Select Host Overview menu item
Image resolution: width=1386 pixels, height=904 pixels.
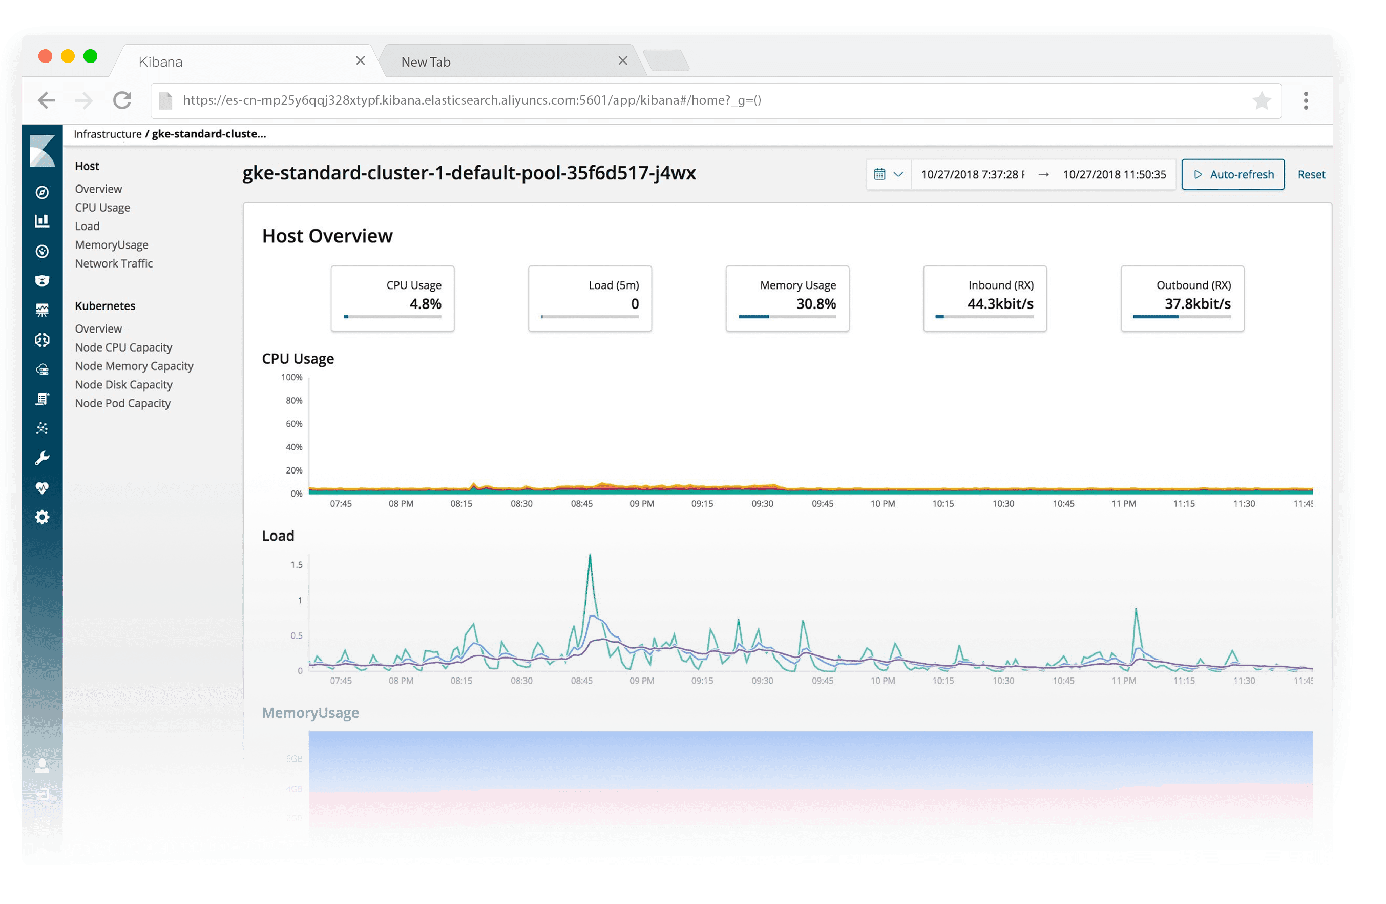click(98, 188)
